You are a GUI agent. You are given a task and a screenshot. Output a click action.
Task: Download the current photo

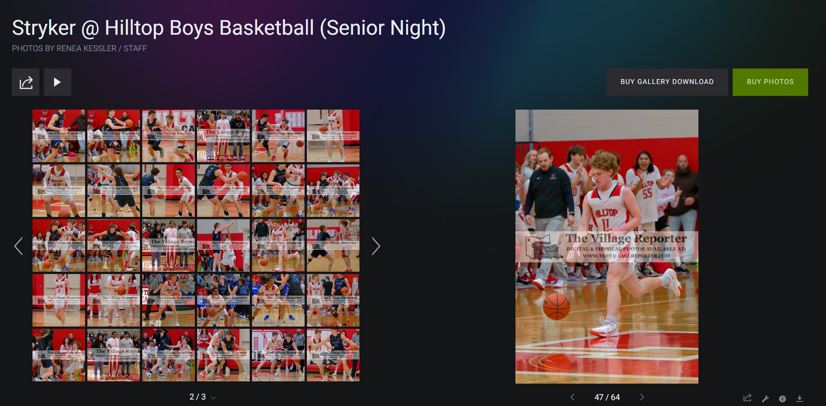coord(799,399)
